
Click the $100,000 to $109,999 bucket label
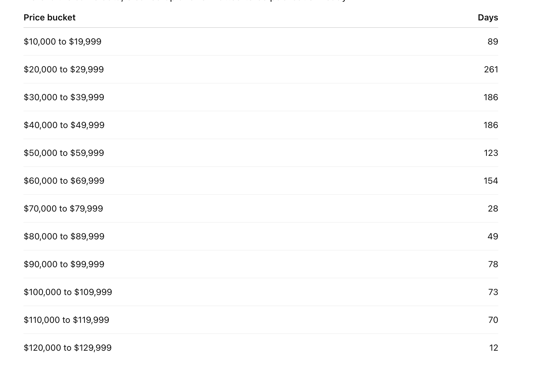(x=68, y=292)
